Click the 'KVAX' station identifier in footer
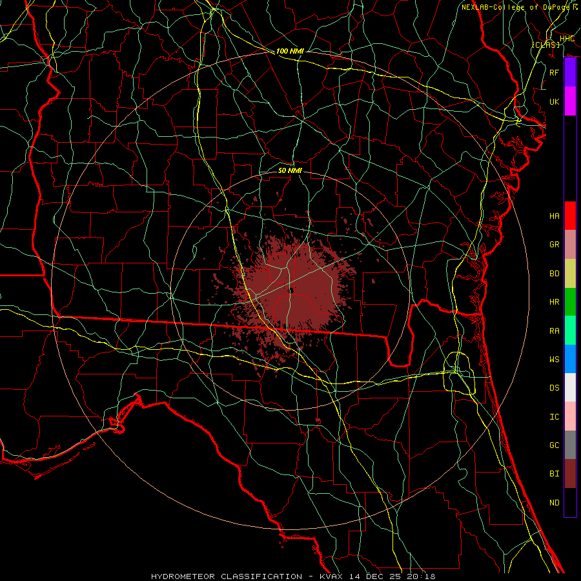The height and width of the screenshot is (581, 581). tap(331, 576)
